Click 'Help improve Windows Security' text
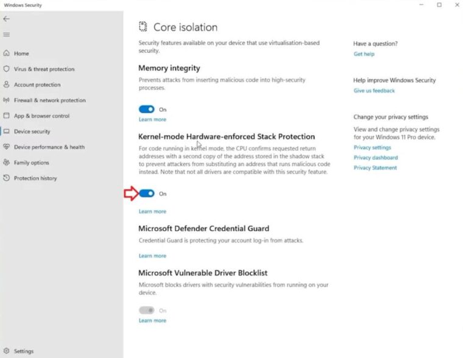 point(395,80)
